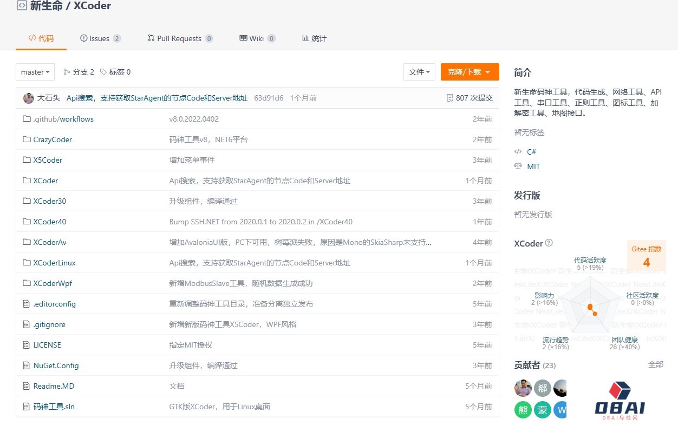The width and height of the screenshot is (678, 426).
Task: Open the Pull Requests tab
Action: point(180,38)
